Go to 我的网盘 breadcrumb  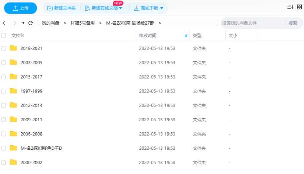(x=51, y=23)
